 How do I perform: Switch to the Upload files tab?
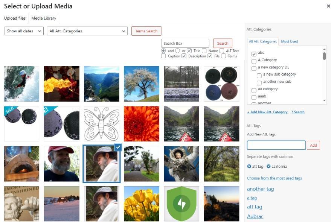tap(15, 18)
